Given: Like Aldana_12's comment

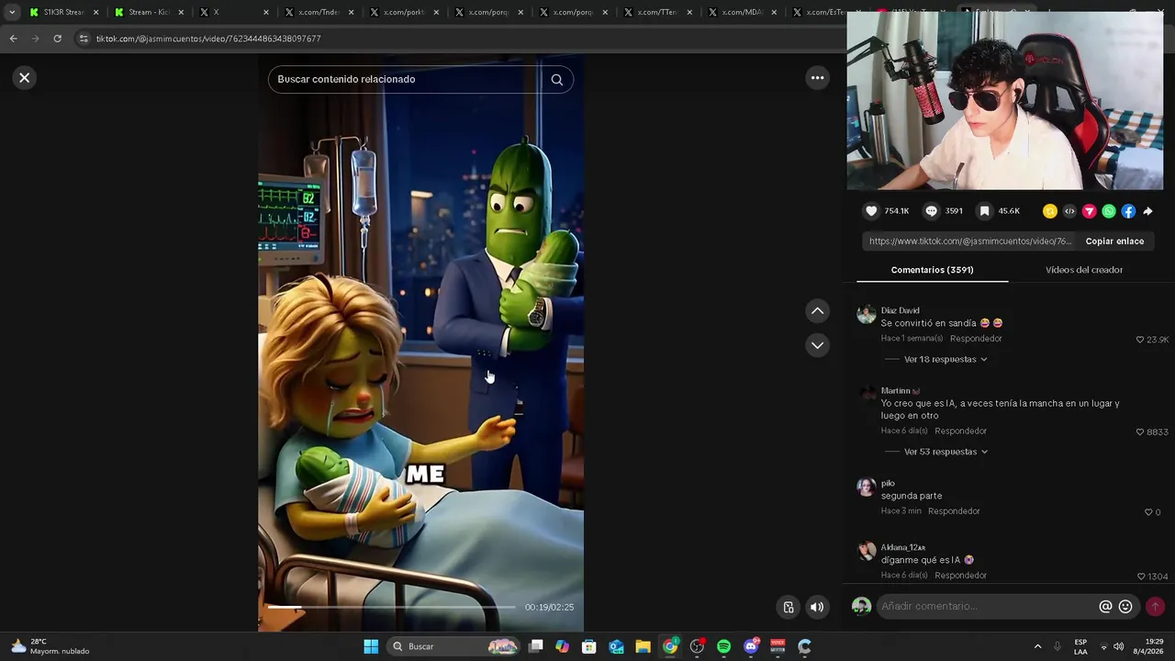Looking at the screenshot, I should click(1141, 577).
